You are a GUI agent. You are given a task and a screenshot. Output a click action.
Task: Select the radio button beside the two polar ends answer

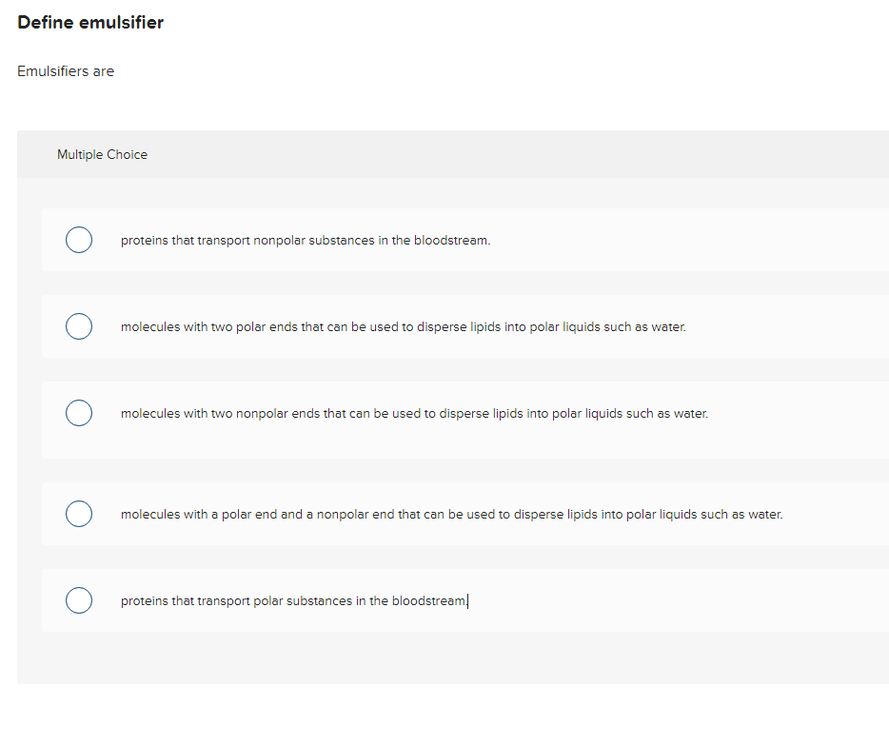[79, 326]
